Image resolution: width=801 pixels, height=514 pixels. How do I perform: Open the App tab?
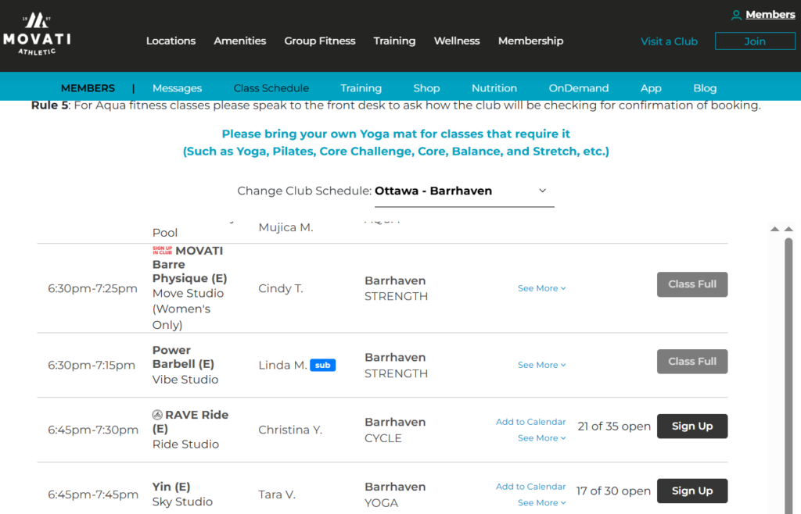pos(651,88)
